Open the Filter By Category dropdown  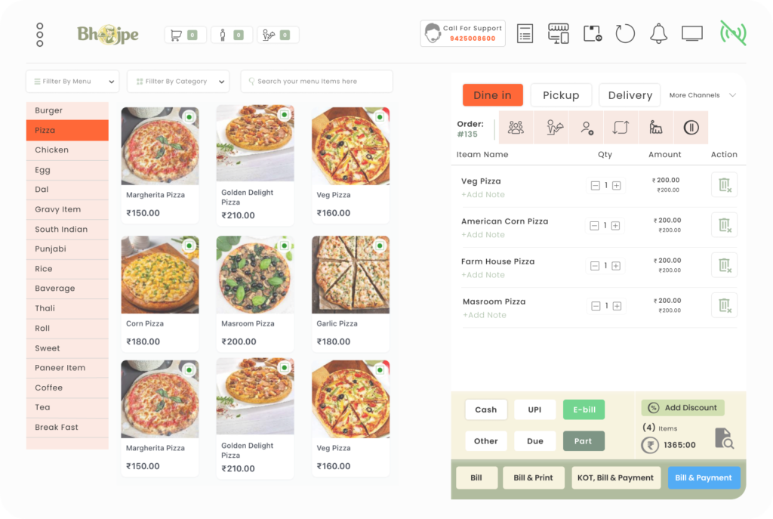coord(177,81)
